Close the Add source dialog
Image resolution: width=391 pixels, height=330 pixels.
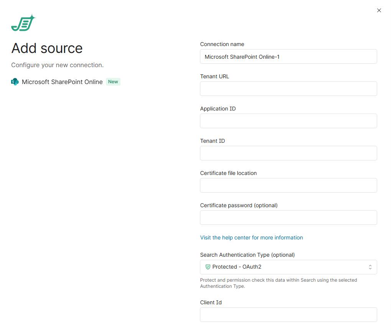(379, 10)
